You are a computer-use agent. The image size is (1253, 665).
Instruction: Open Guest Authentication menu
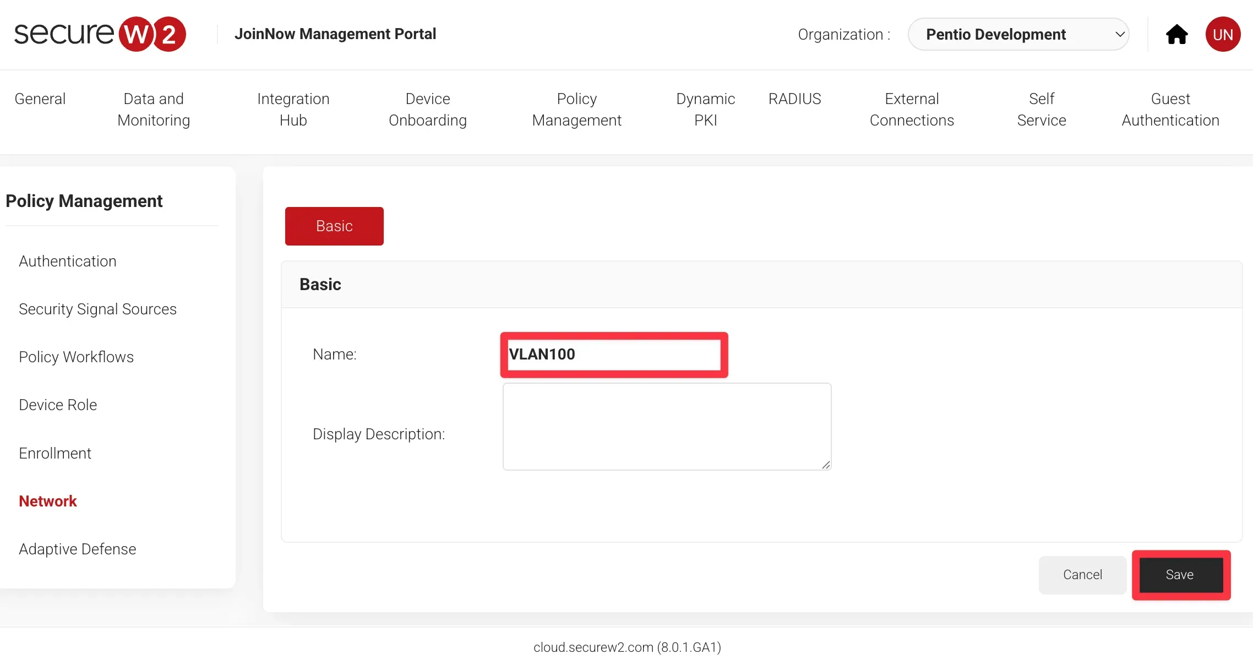[1170, 109]
